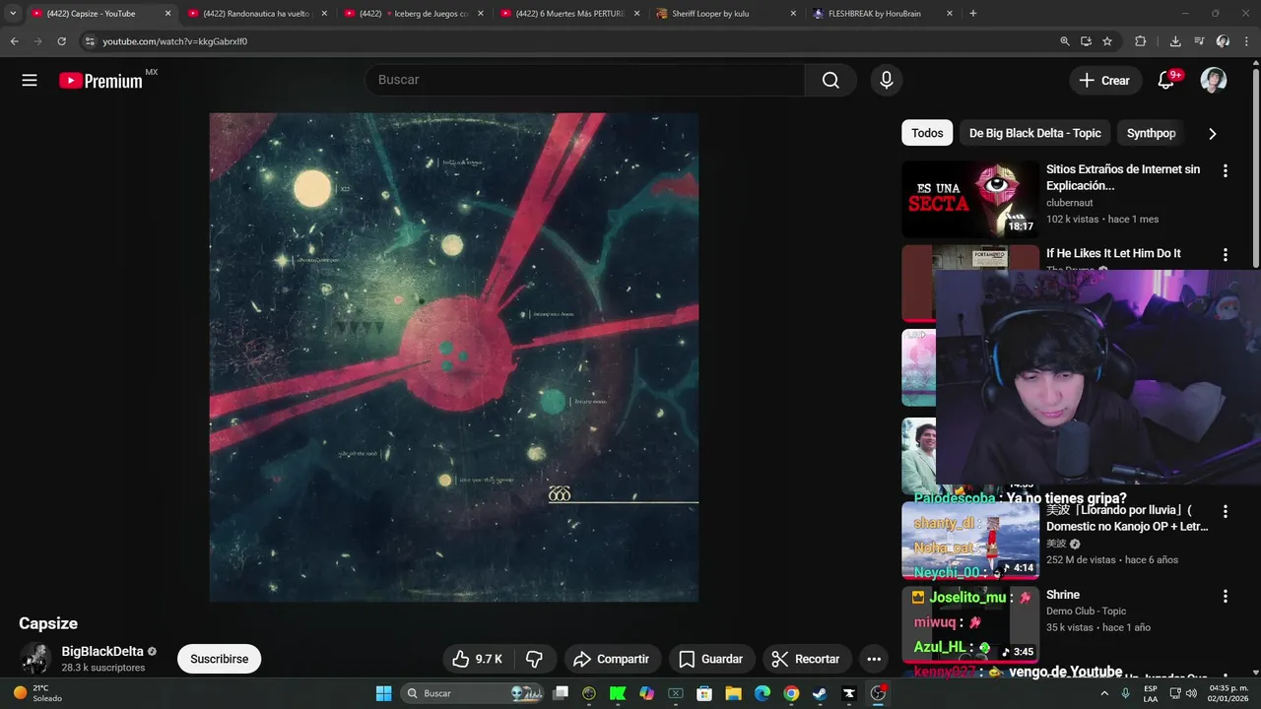Focus the YouTube Buscar search field
The width and height of the screenshot is (1261, 709).
584,80
